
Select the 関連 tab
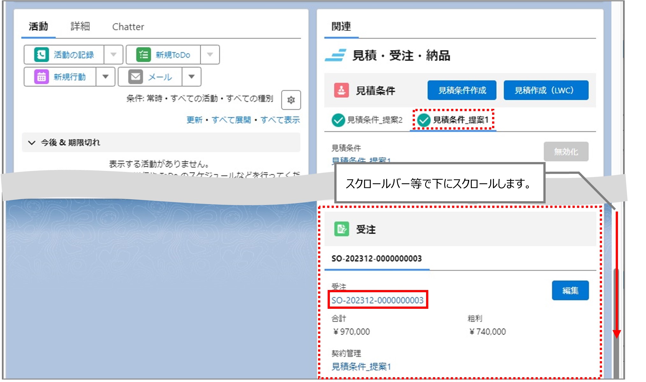coord(341,26)
